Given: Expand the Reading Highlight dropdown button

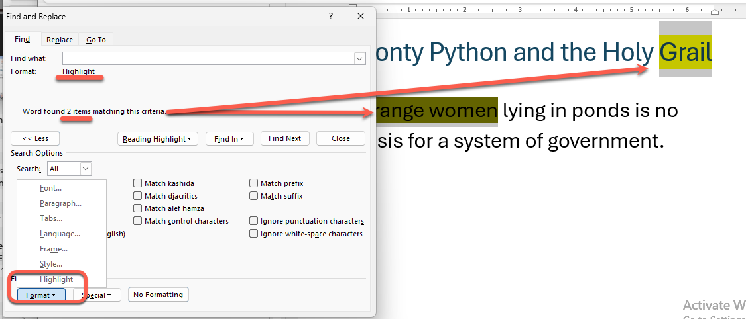Looking at the screenshot, I should point(158,138).
